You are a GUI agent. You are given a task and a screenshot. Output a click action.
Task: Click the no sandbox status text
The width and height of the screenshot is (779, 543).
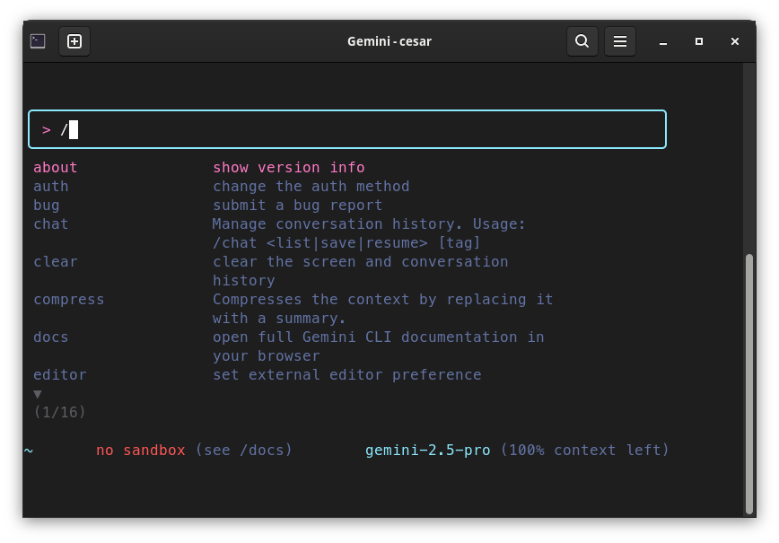pyautogui.click(x=141, y=450)
